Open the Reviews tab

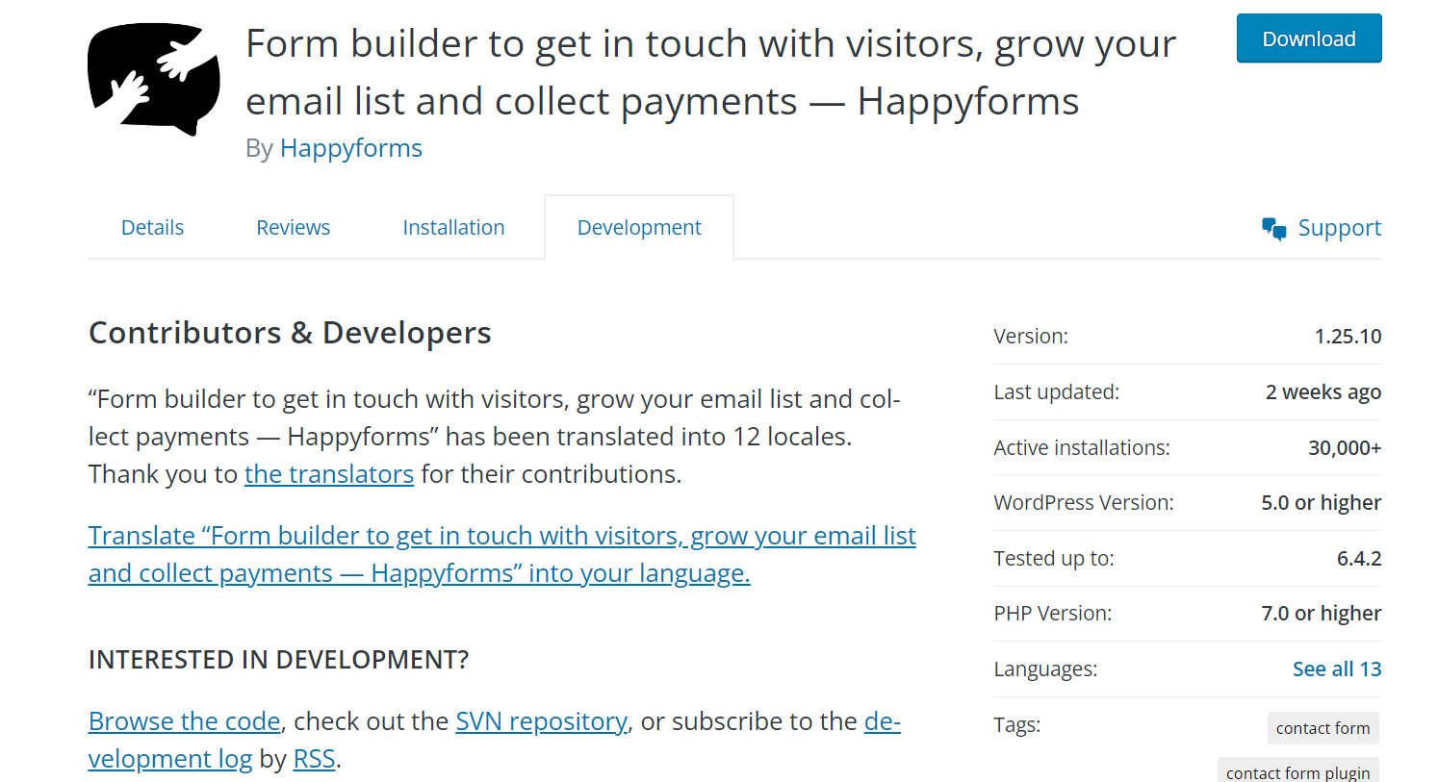click(x=293, y=227)
